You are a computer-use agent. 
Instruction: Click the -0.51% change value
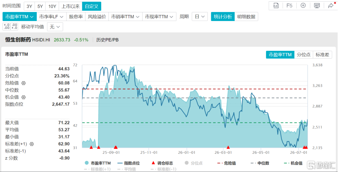click(x=81, y=40)
